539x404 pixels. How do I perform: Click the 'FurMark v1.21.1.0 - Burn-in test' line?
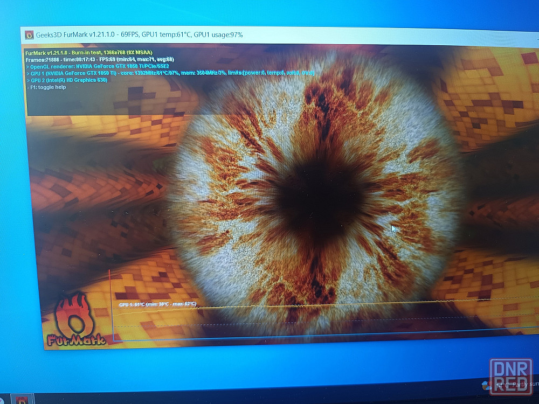coord(89,53)
